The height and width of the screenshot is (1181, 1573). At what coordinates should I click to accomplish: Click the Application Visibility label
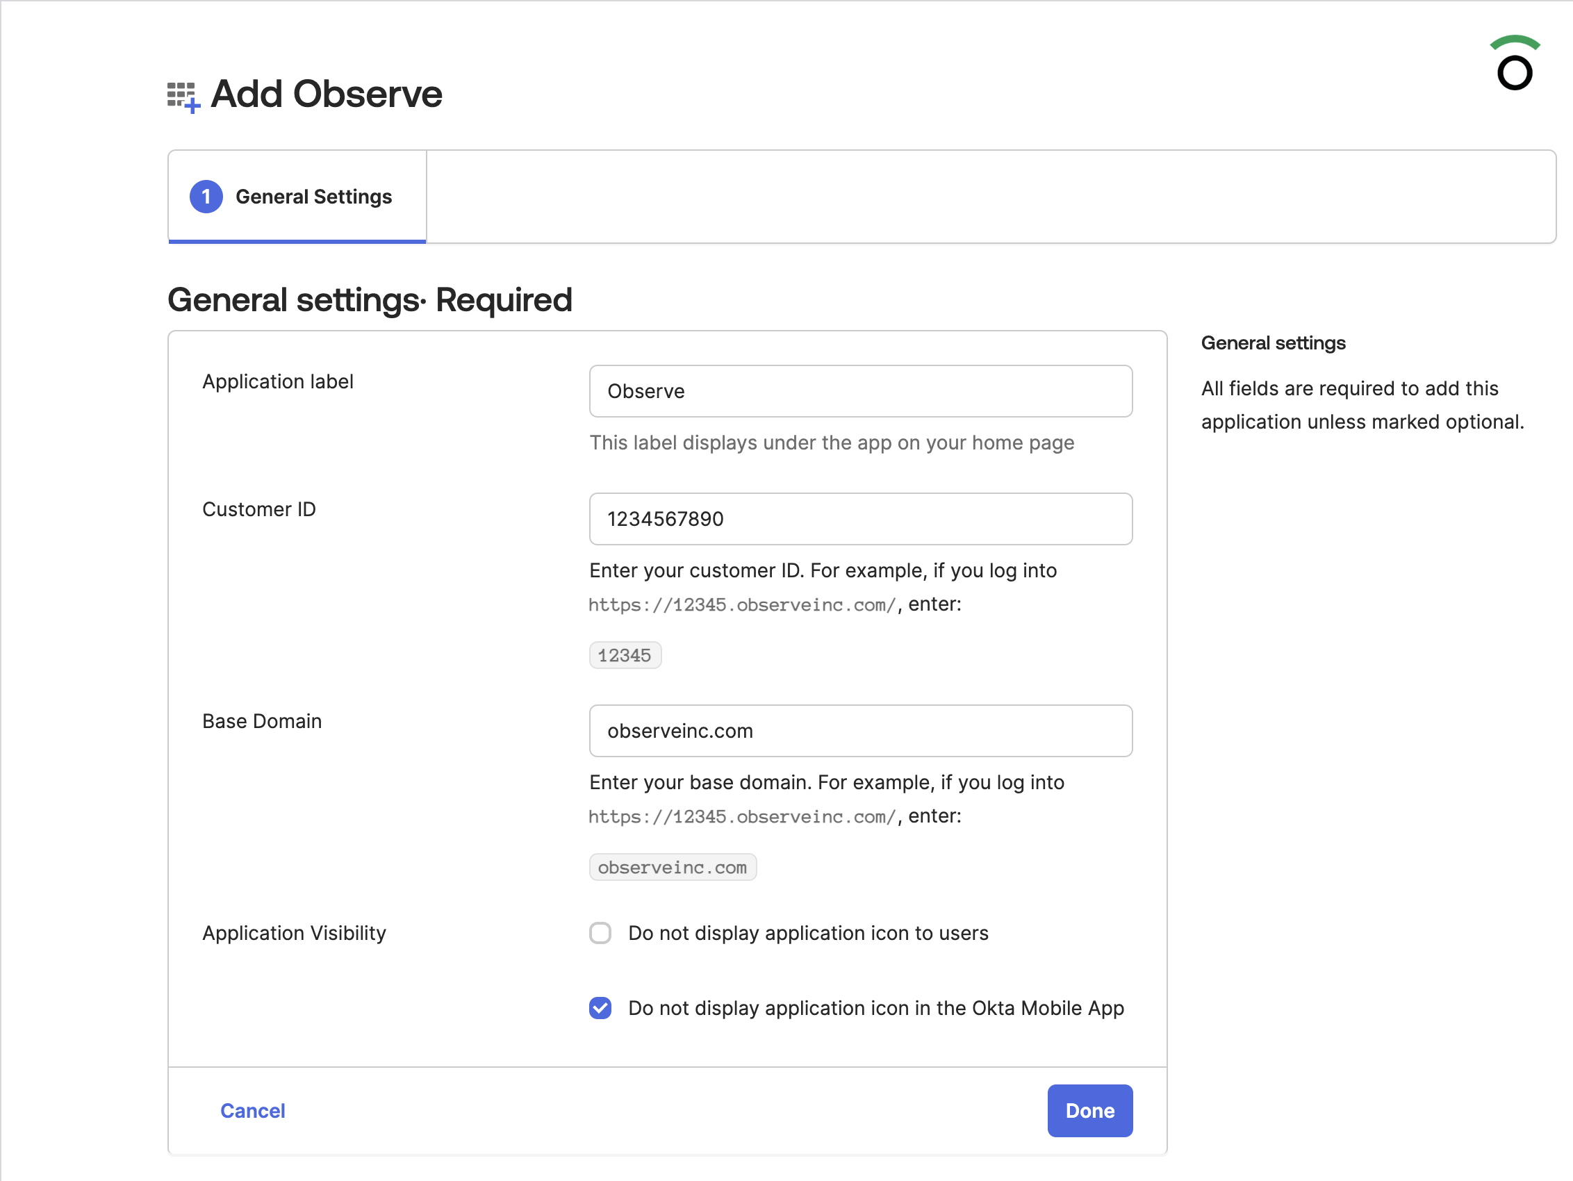[x=294, y=933]
